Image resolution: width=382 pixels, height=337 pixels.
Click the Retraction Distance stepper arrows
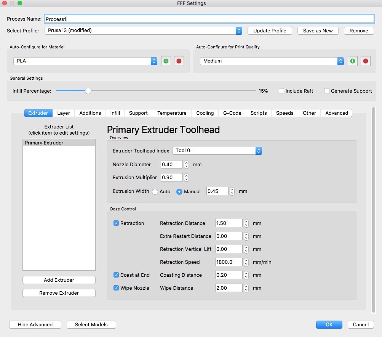coord(246,223)
